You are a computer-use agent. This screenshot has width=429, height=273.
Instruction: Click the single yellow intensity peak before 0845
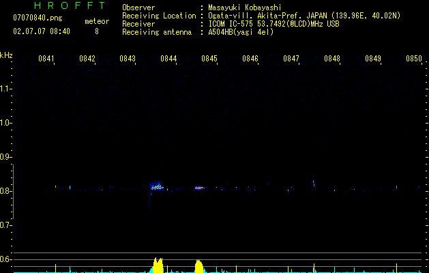(x=199, y=266)
